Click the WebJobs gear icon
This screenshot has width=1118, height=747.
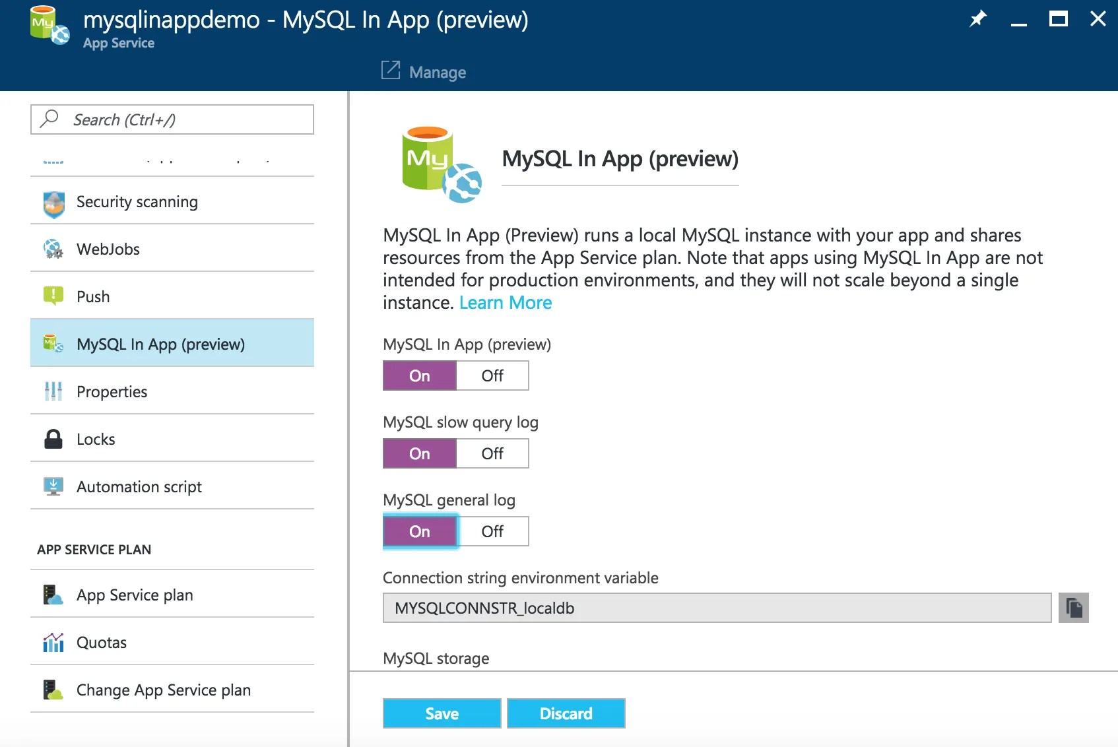tap(53, 249)
